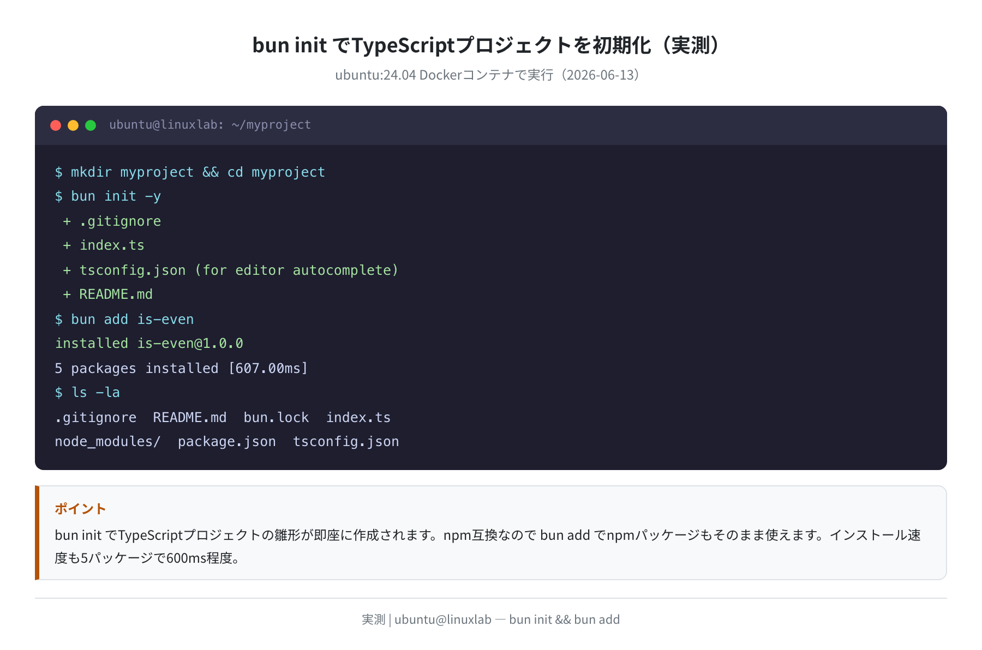Click the '$ ls -la' command line
The image size is (982, 650).
coord(87,393)
